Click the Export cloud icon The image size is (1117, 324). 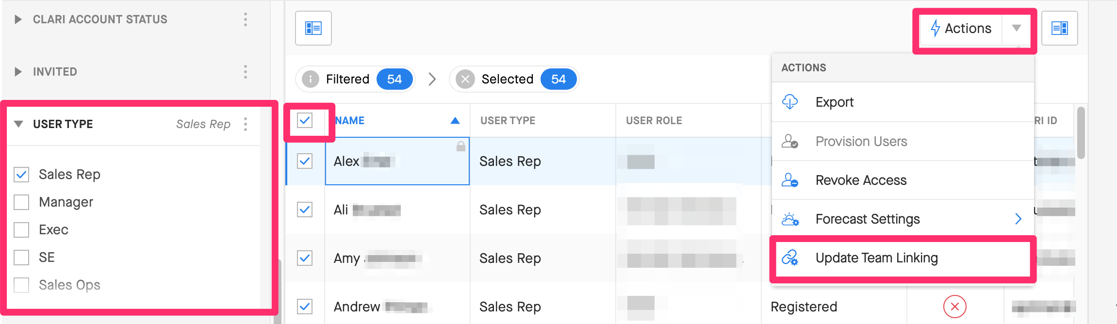point(790,102)
